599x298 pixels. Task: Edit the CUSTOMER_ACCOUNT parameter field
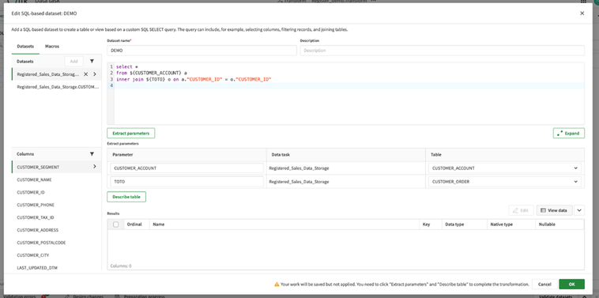(x=186, y=168)
